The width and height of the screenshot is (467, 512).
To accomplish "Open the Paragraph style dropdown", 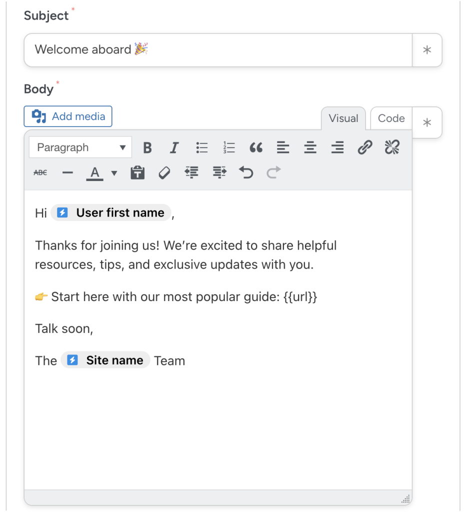I will click(80, 147).
